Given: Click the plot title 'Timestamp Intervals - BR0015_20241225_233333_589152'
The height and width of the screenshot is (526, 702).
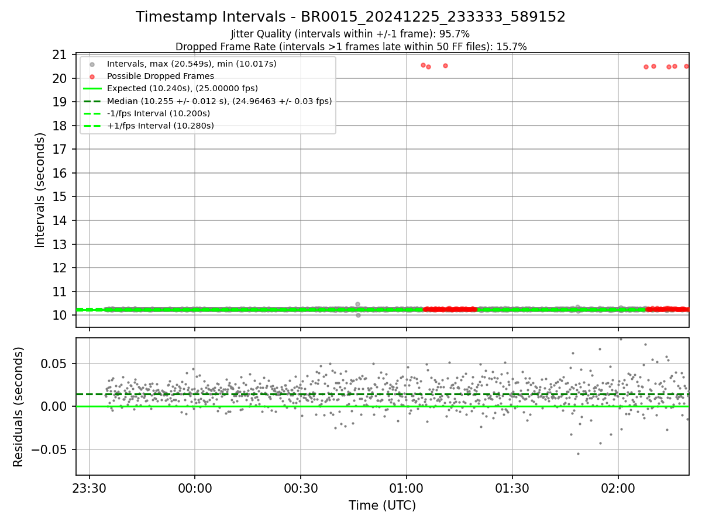Looking at the screenshot, I should tap(350, 17).
